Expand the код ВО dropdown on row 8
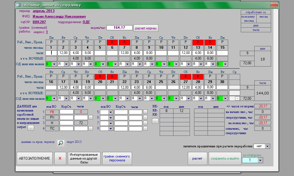 click(111, 129)
